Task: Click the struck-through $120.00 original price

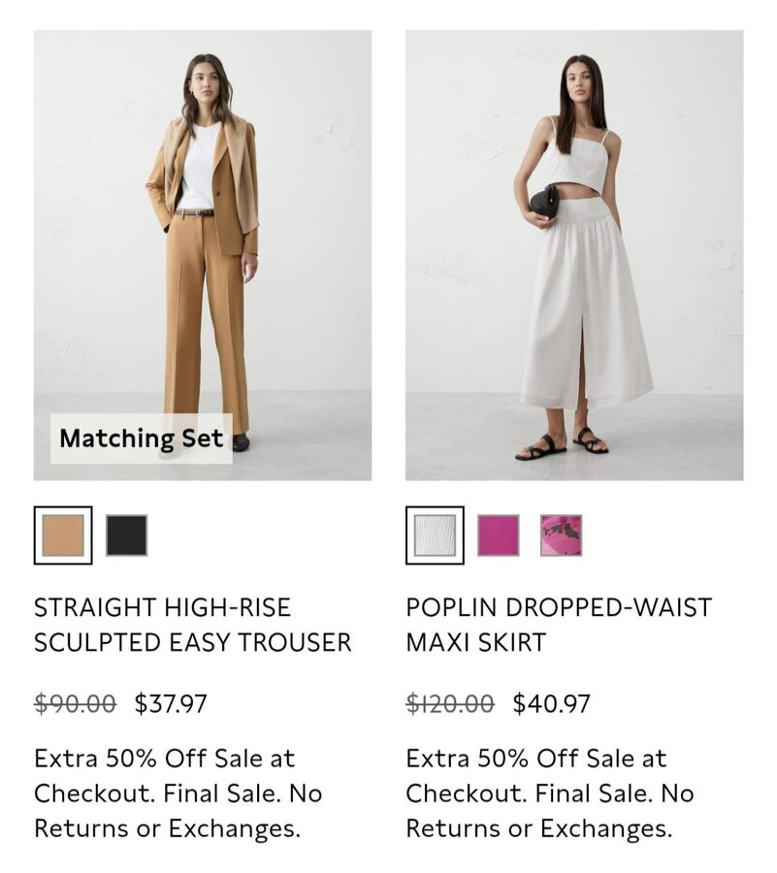Action: pyautogui.click(x=450, y=703)
